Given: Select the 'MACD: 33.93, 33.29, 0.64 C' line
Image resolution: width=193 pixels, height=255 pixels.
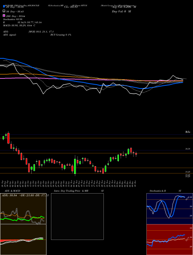Looking at the screenshot, I should coord(19,25).
